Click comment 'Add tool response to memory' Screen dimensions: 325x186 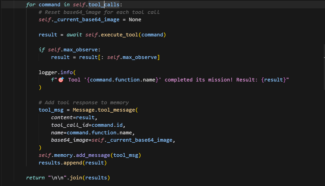pyautogui.click(x=84, y=102)
